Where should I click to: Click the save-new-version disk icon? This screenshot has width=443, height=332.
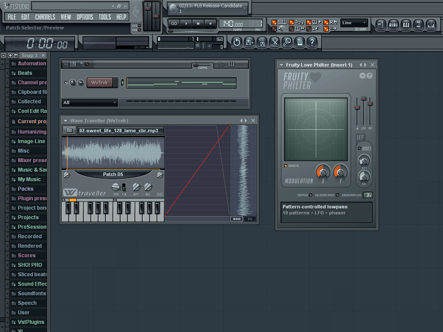pyautogui.click(x=250, y=43)
